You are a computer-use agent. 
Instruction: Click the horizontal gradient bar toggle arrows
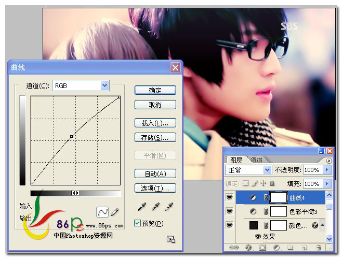tap(76, 193)
